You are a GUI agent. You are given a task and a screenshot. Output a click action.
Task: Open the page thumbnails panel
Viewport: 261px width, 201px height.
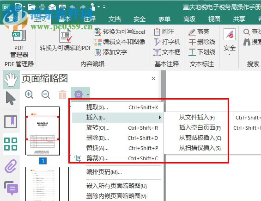[x=11, y=144]
